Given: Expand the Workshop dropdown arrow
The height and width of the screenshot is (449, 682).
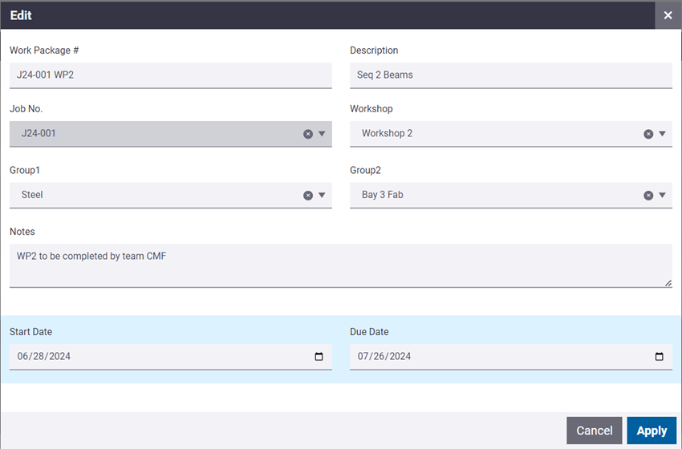Looking at the screenshot, I should pyautogui.click(x=662, y=134).
